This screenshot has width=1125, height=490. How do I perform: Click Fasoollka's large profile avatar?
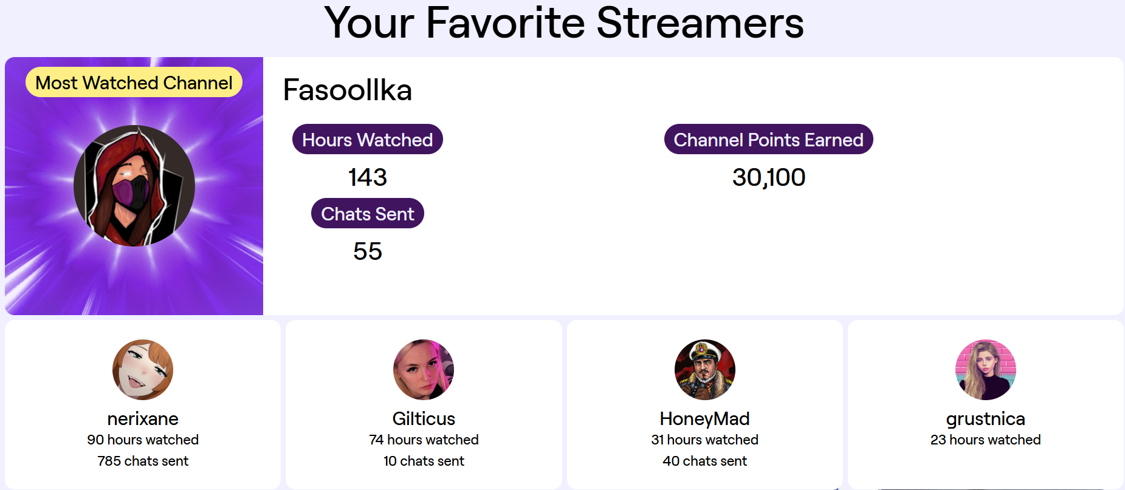134,186
